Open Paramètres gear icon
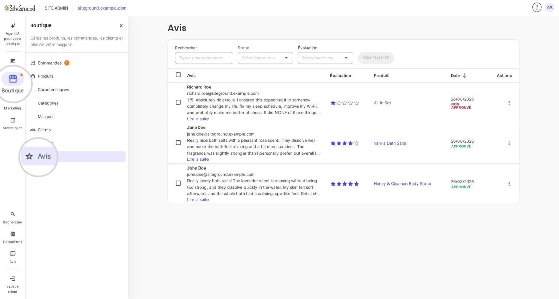The height and width of the screenshot is (299, 559). 13,234
